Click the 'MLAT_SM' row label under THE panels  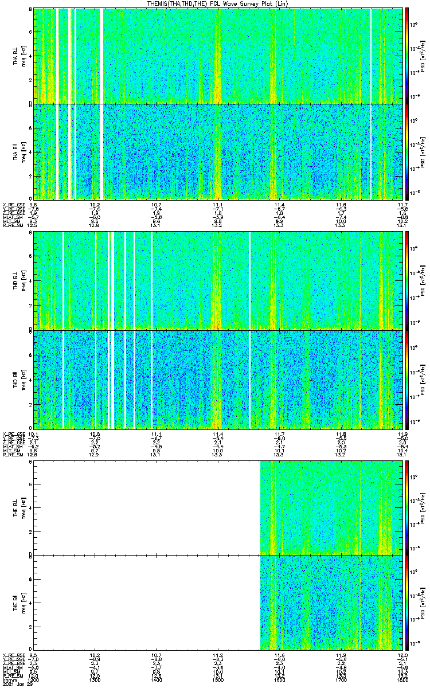[12, 667]
